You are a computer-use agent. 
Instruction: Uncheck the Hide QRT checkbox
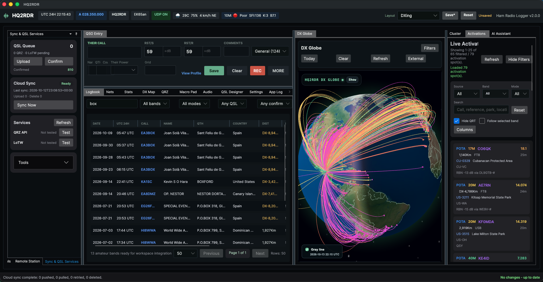pos(457,121)
